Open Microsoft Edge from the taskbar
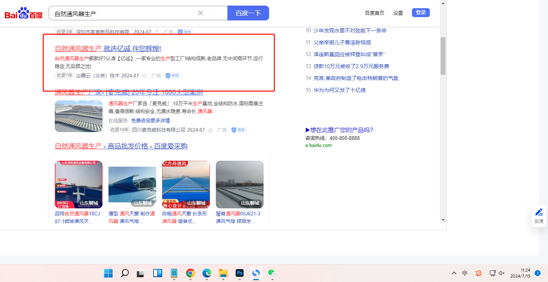The height and width of the screenshot is (282, 548). click(x=207, y=273)
